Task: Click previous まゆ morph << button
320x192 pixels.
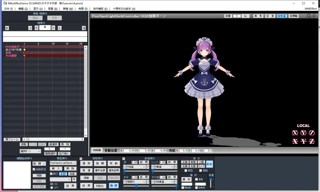Action: click(x=125, y=182)
